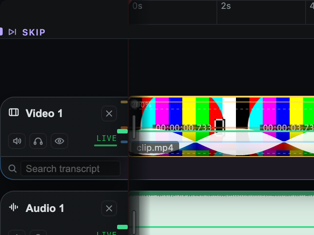Image resolution: width=314 pixels, height=235 pixels.
Task: Click the blue lower handle of Video 1
Action: [124, 142]
